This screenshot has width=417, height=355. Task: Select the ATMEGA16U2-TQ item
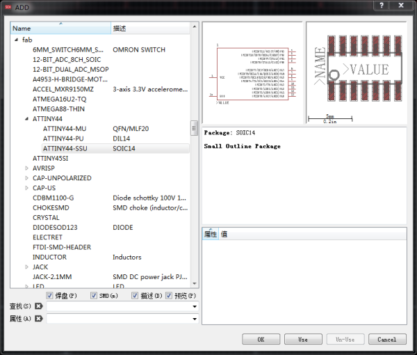coord(59,99)
